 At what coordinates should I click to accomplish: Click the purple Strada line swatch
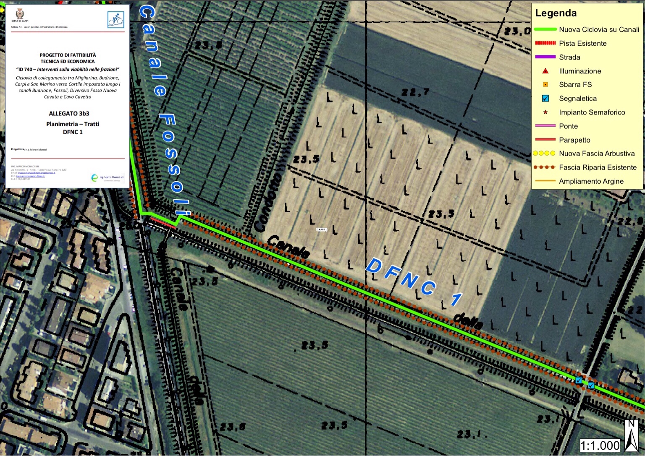click(x=545, y=57)
